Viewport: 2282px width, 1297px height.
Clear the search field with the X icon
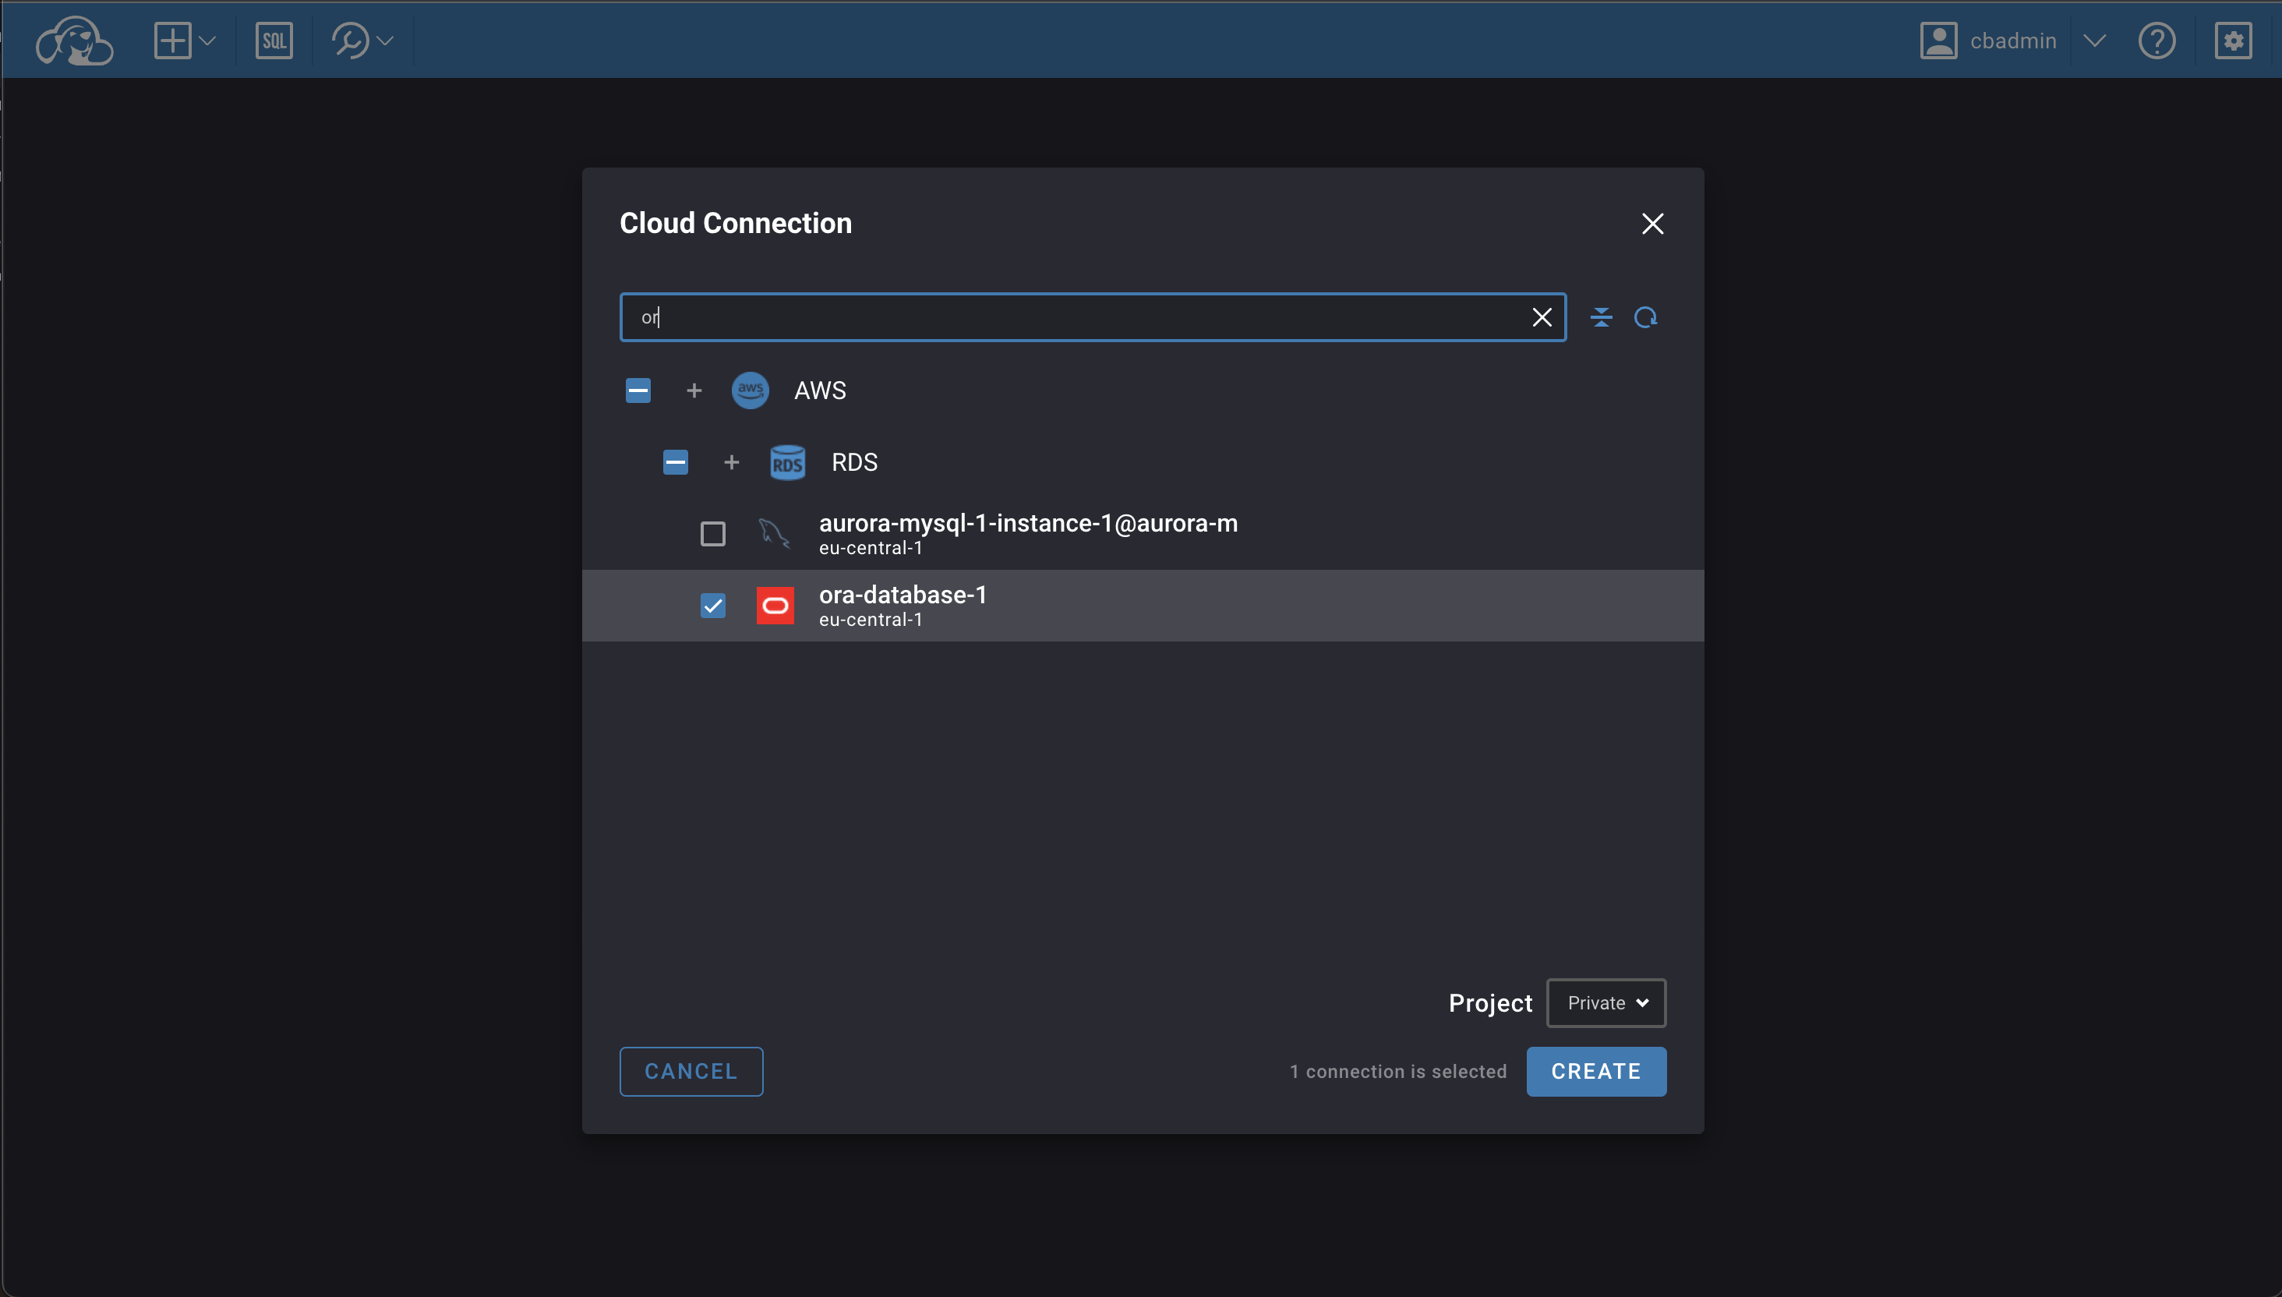coord(1542,317)
